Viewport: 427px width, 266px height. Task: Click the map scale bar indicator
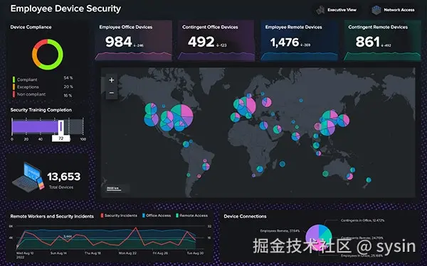114,189
